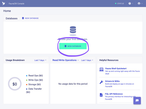The width and height of the screenshot is (146, 109).
Task: Click the Usage Breakdown heading
Action: click(15, 60)
